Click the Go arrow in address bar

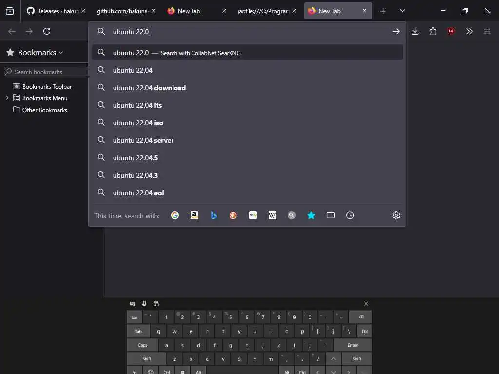point(396,31)
